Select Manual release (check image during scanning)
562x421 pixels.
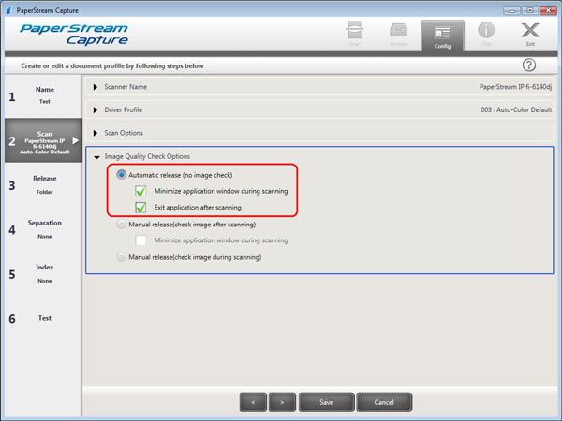(121, 257)
